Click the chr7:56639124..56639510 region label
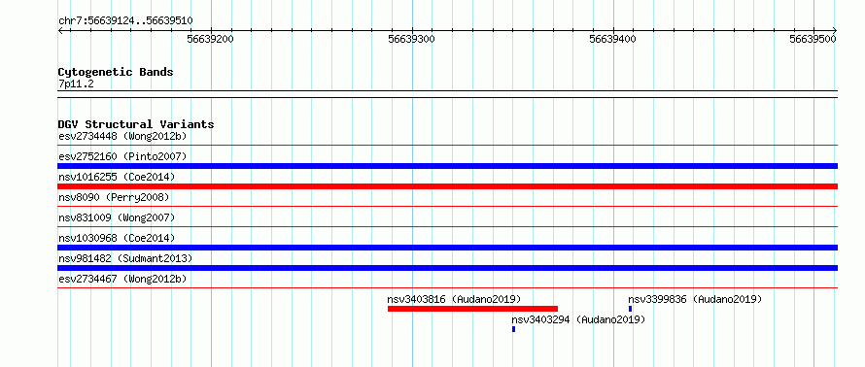Image resolution: width=865 pixels, height=367 pixels. (125, 21)
